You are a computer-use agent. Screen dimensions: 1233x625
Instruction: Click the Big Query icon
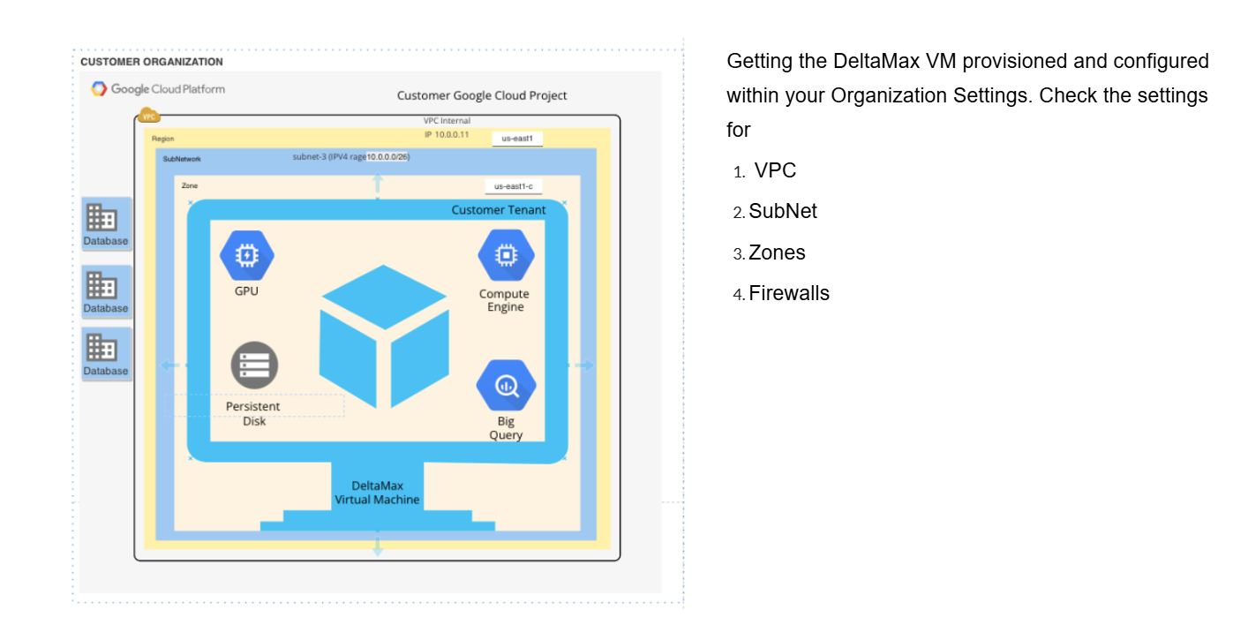click(x=506, y=385)
